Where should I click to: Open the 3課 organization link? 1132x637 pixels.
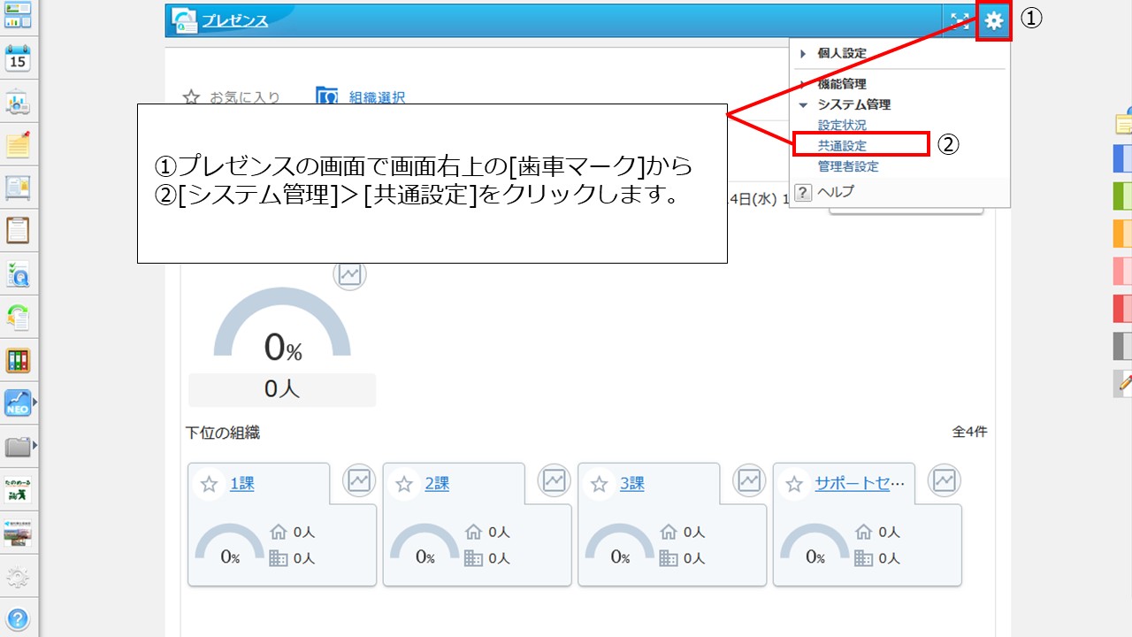coord(631,484)
